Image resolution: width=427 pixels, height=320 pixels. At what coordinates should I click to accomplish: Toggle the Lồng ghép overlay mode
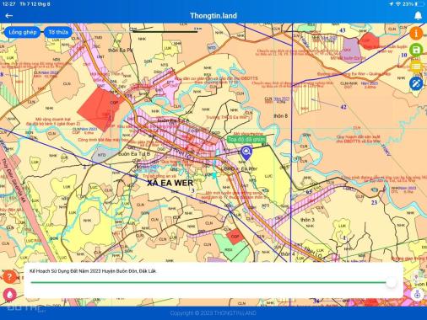[x=23, y=32]
